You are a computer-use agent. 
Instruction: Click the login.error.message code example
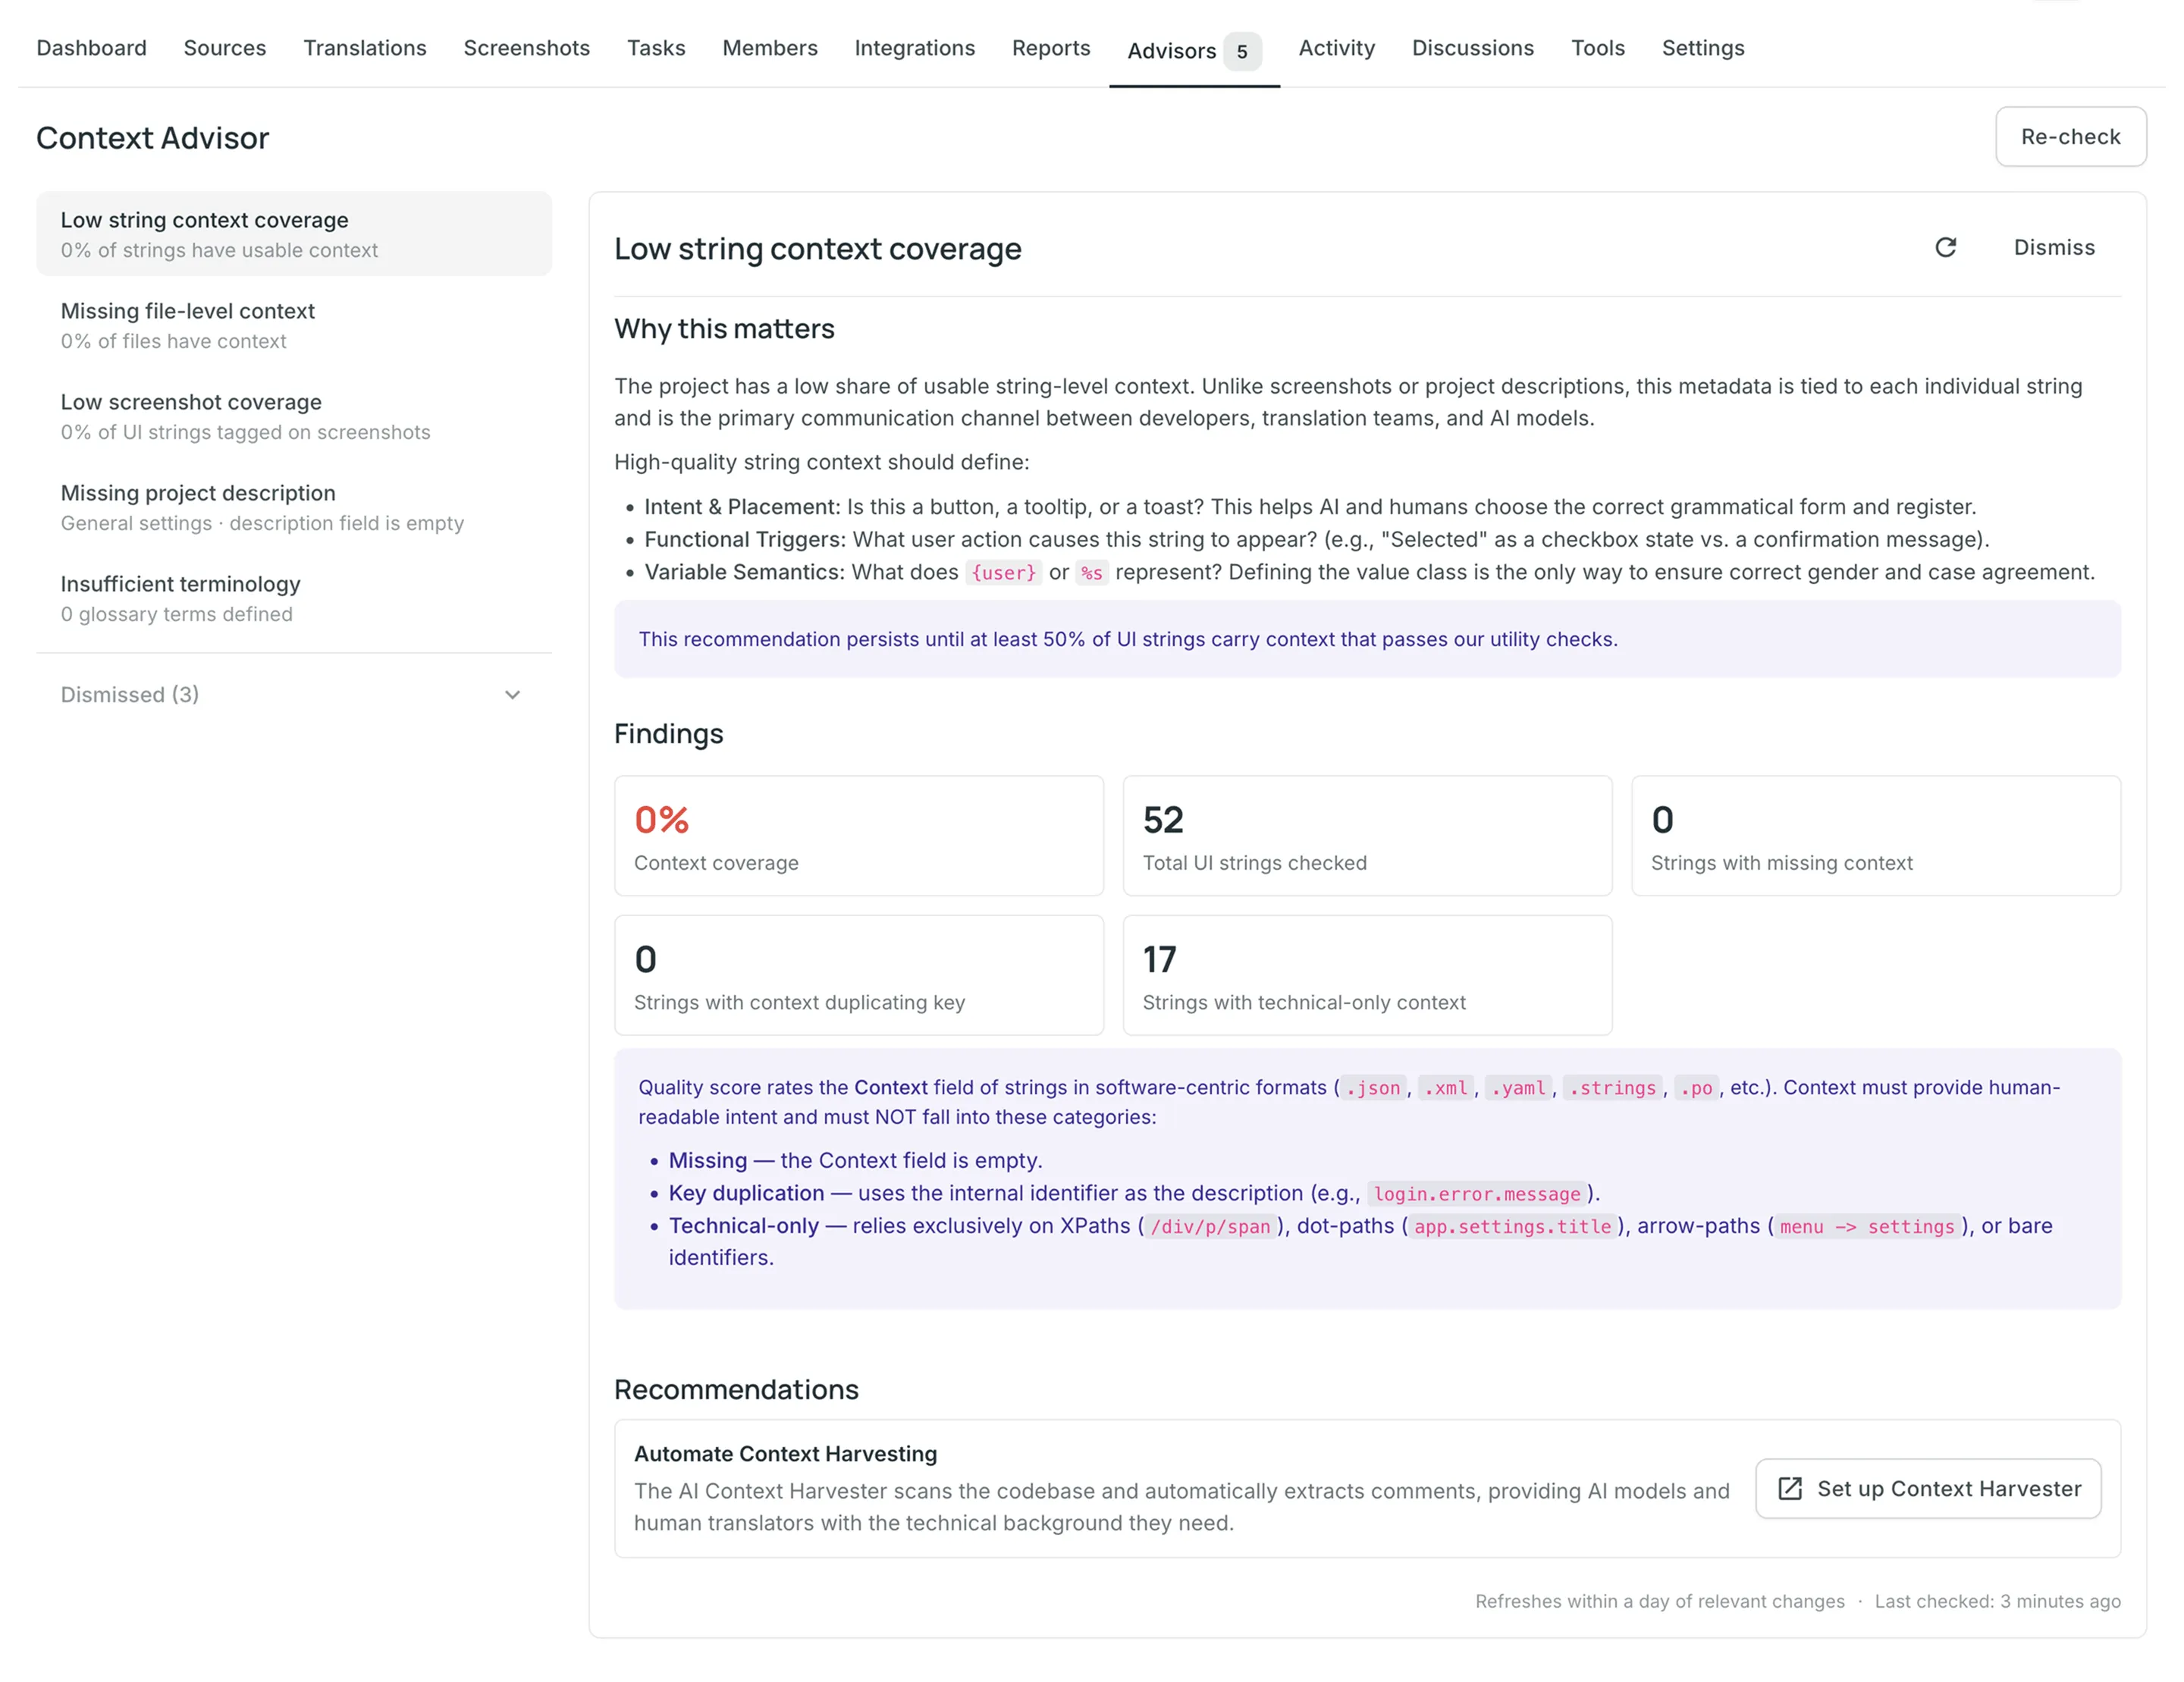1477,1194
